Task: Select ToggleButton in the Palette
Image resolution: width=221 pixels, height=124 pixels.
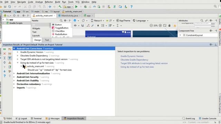Action: (x=62, y=28)
